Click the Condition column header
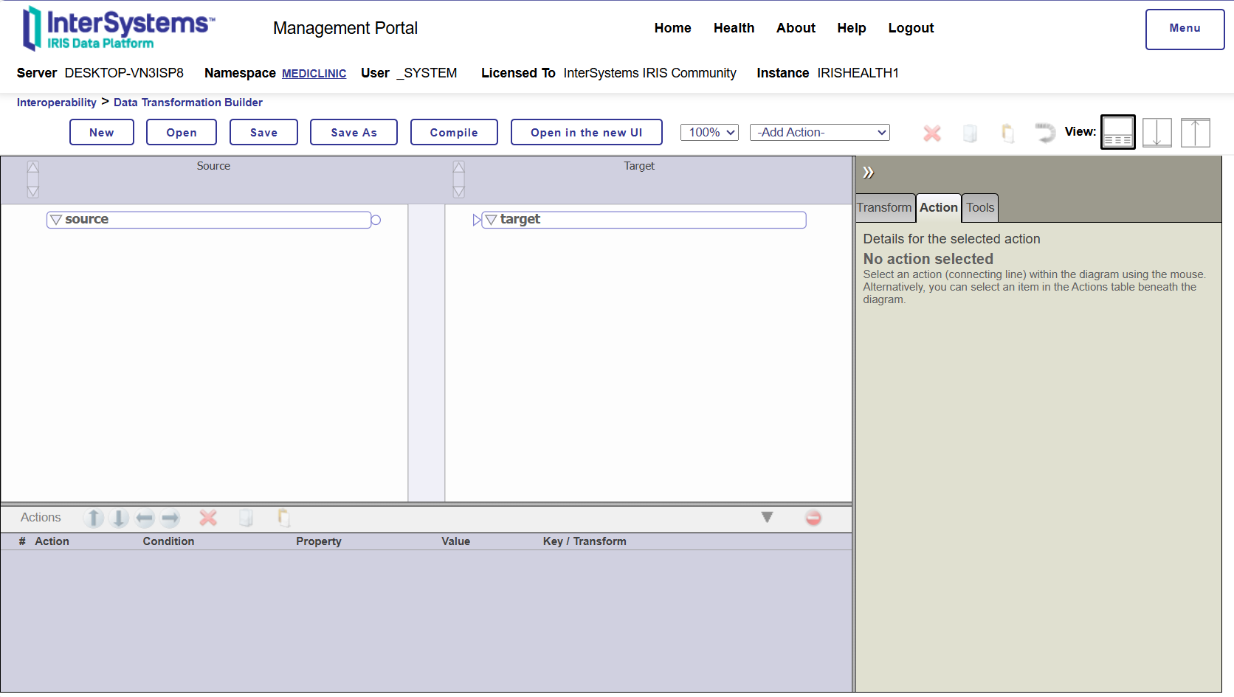 pyautogui.click(x=168, y=541)
